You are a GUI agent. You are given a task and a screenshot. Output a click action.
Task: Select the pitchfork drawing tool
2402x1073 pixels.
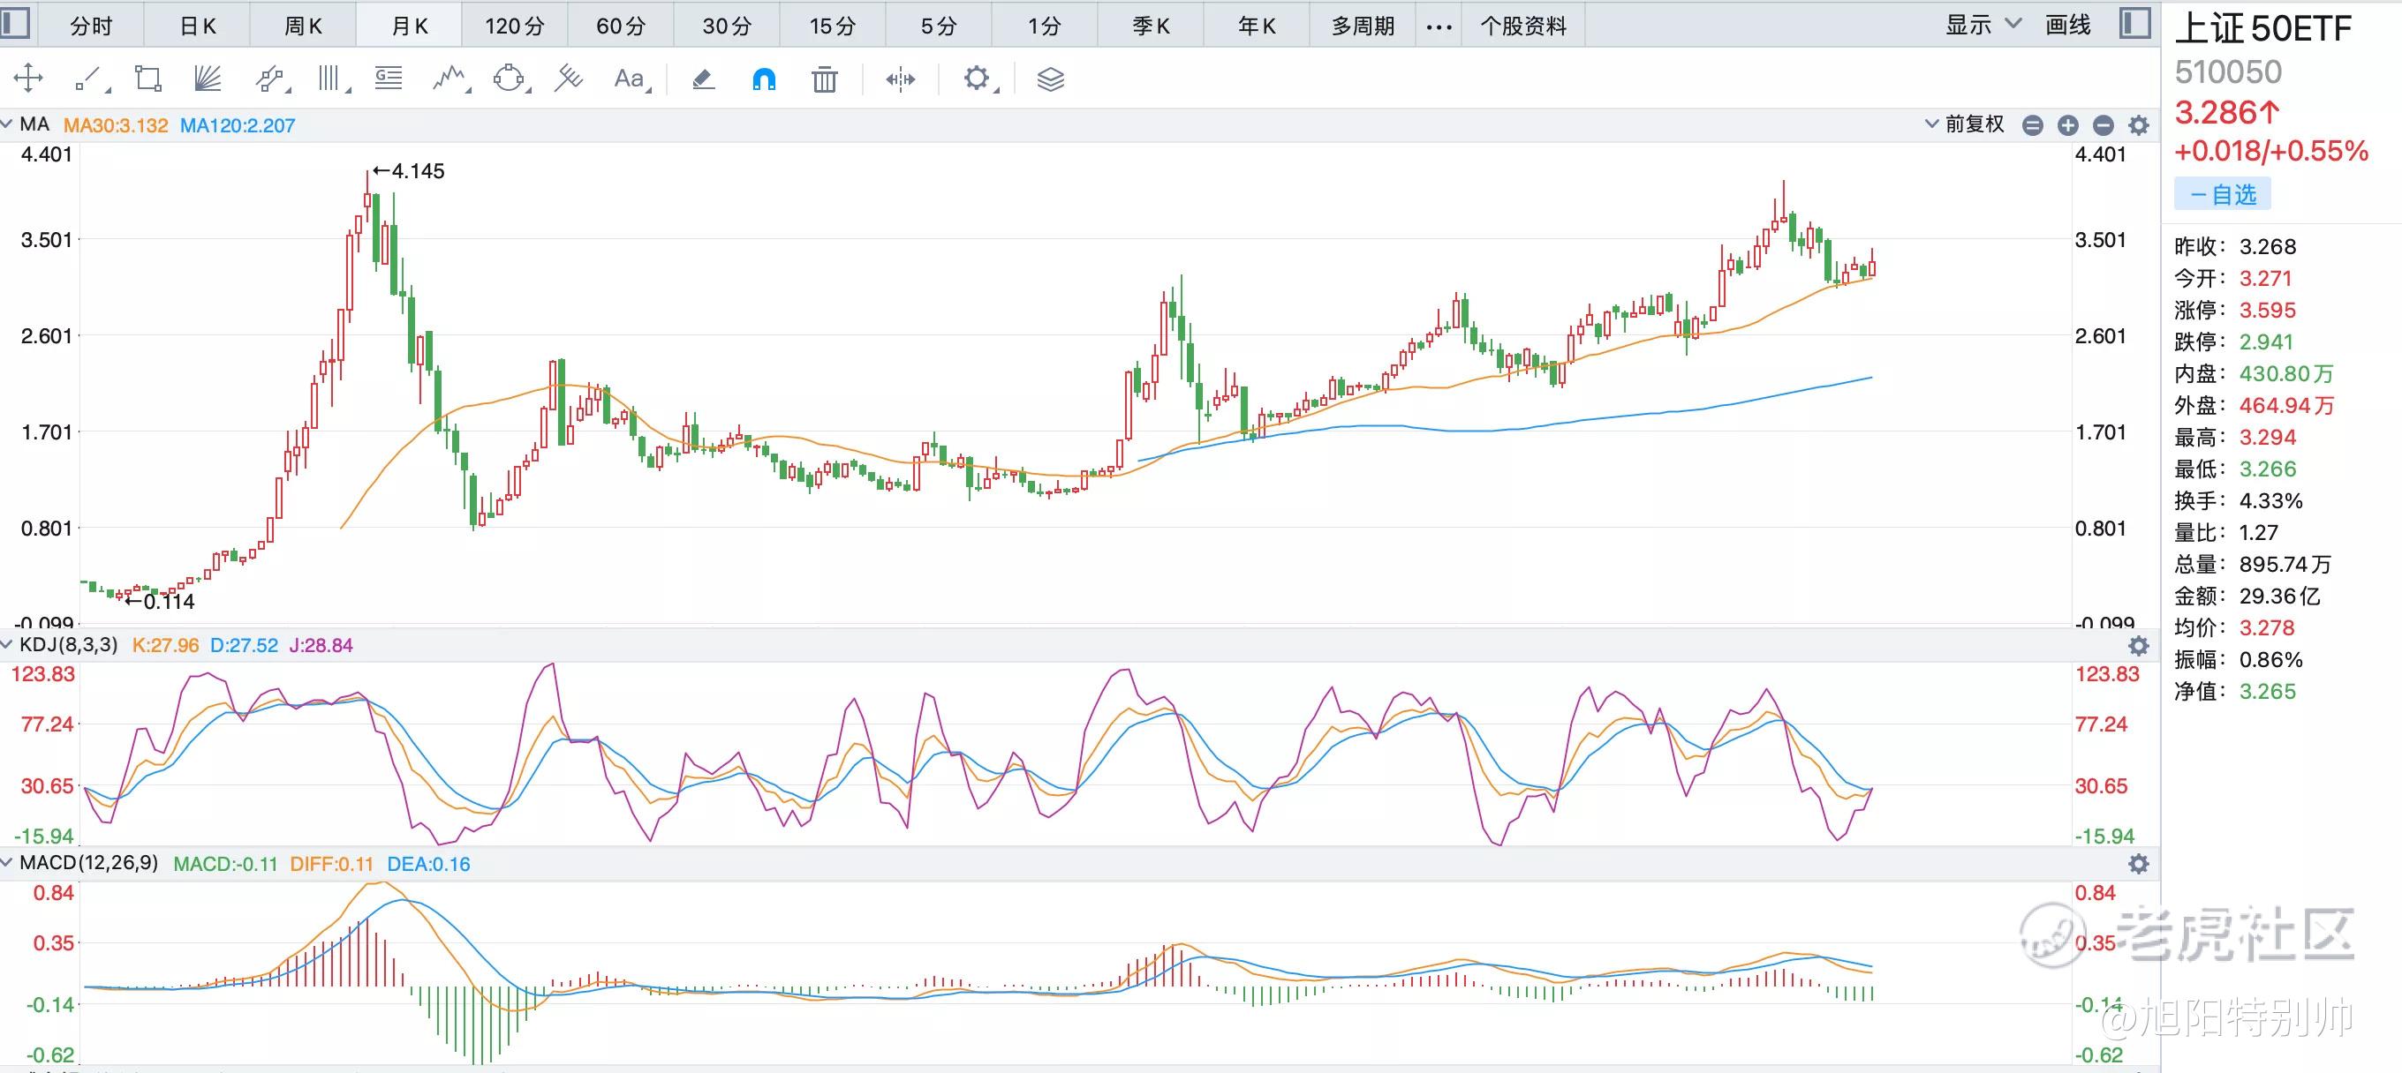[x=569, y=79]
